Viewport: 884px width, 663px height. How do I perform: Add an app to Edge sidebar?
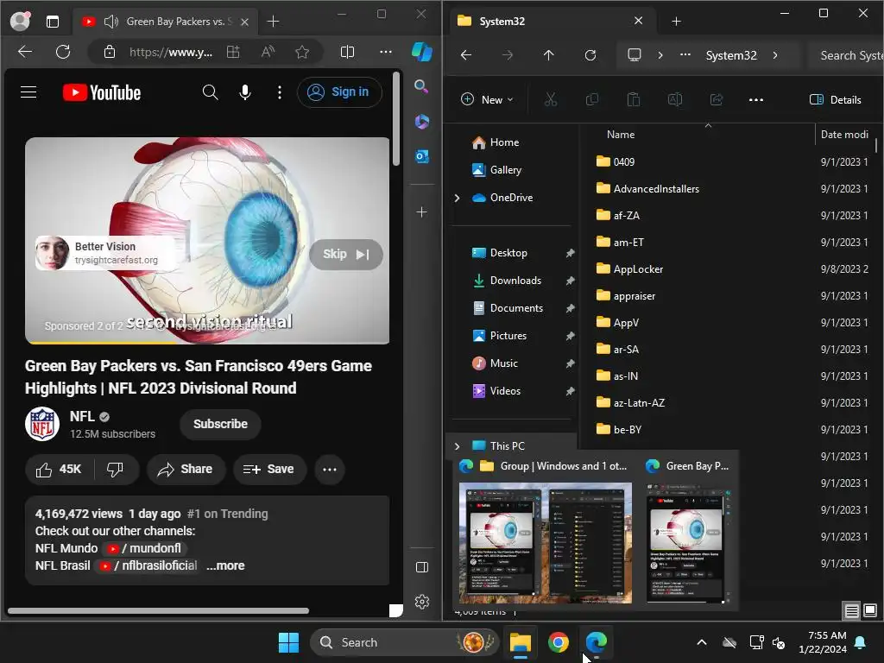point(421,212)
